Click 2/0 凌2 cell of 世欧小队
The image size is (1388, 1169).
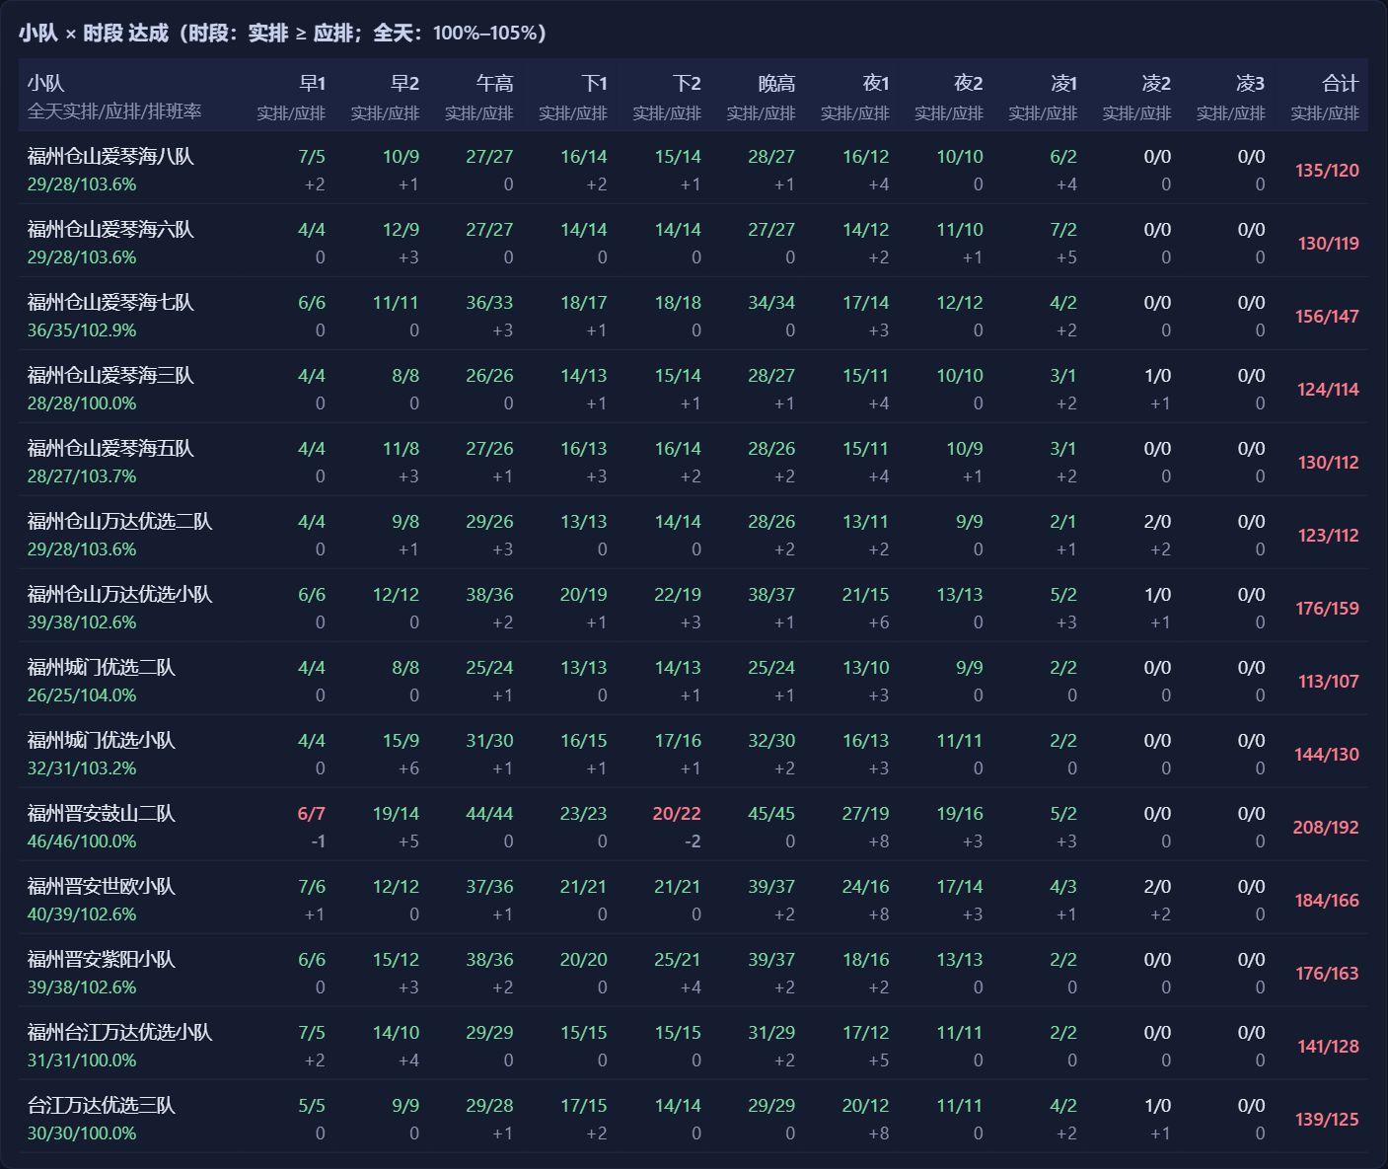point(1157,887)
